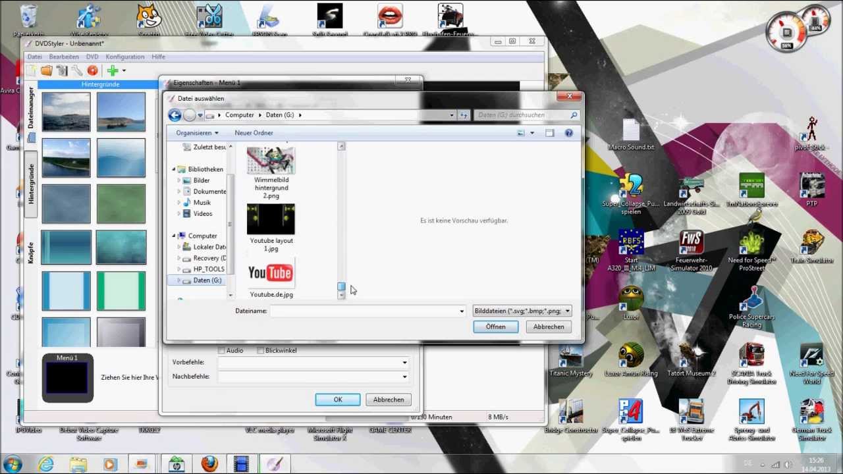Click the pivot-Stick desktop icon
843x474 pixels.
811,134
